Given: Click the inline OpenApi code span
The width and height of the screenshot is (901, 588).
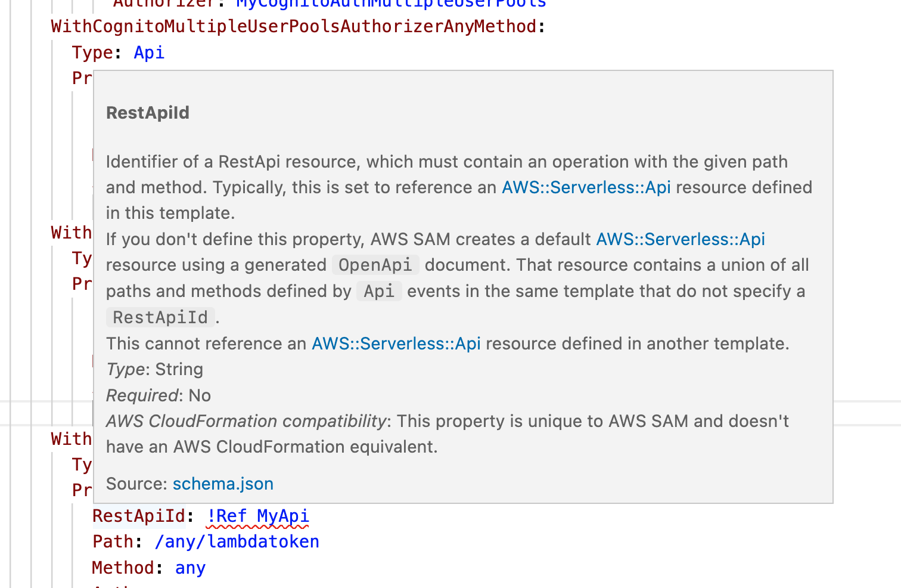Looking at the screenshot, I should pyautogui.click(x=375, y=265).
